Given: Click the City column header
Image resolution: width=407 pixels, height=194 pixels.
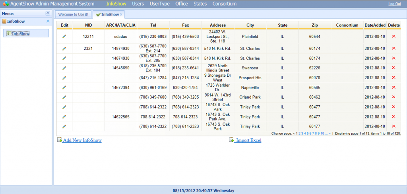Looking at the screenshot, I should [x=250, y=25].
